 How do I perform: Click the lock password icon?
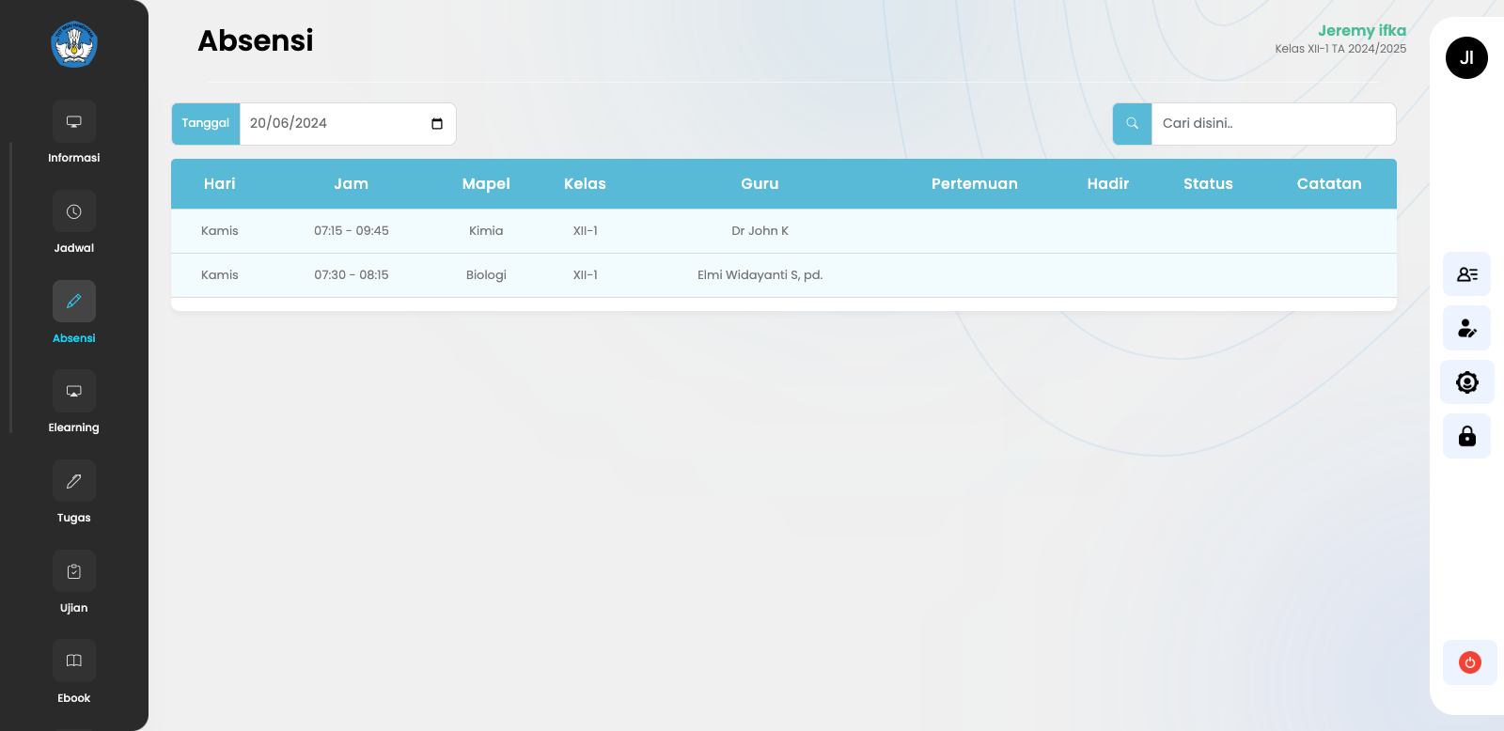click(1466, 436)
